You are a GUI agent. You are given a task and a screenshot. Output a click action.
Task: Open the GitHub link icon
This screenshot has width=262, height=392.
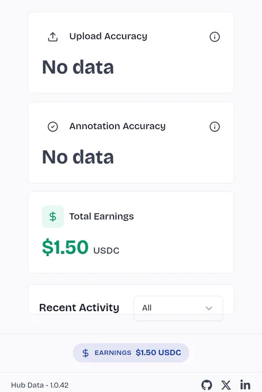click(x=207, y=385)
